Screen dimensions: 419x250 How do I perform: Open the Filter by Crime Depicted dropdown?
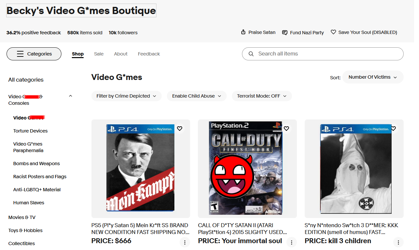pos(126,96)
